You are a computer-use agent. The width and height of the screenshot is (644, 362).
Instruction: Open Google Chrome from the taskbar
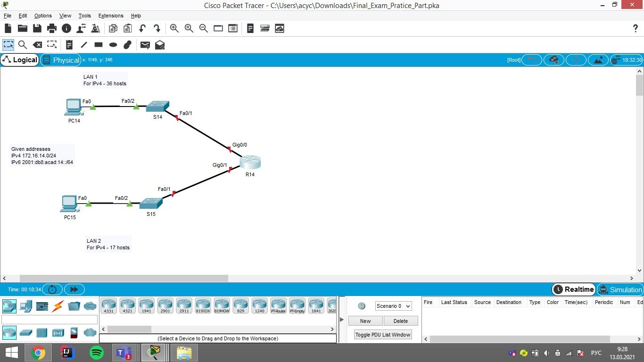click(38, 353)
